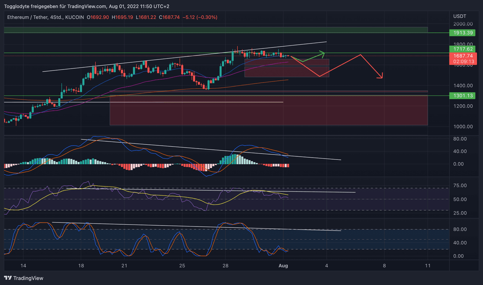Image resolution: width=483 pixels, height=285 pixels.
Task: Click the '14' date on time axis
Action: point(23,266)
